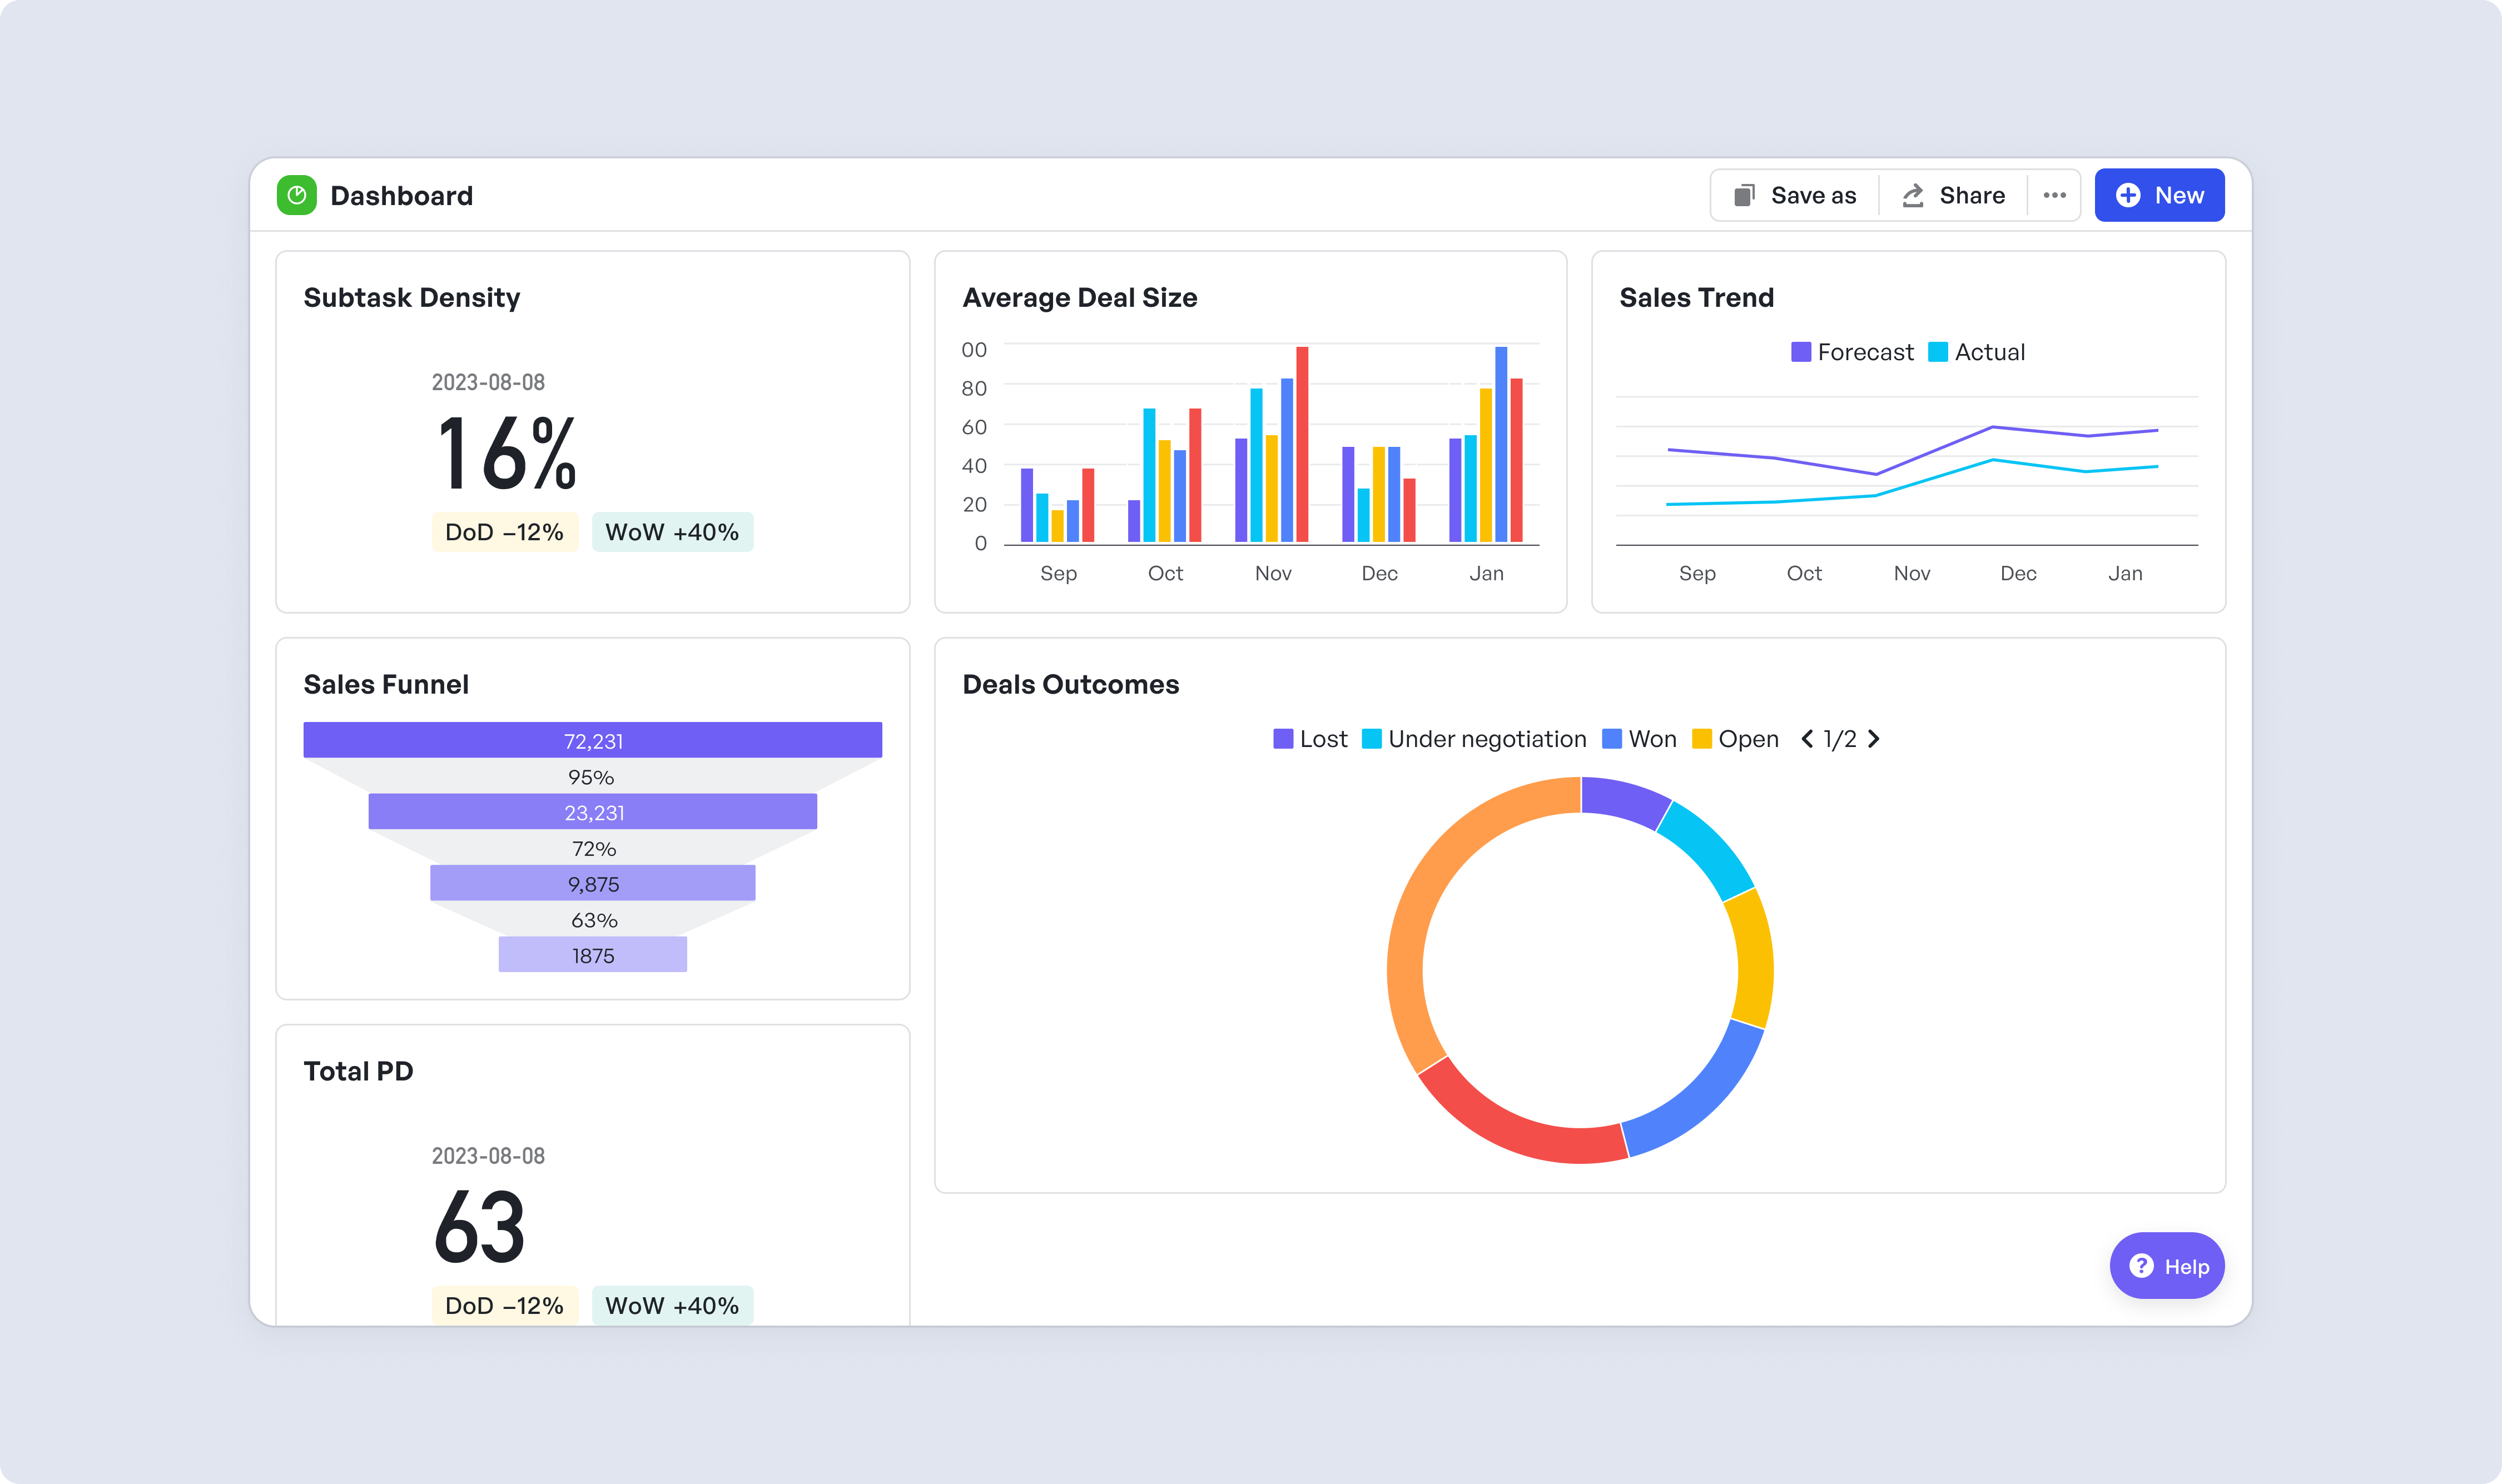Click the Save as copy icon
2502x1484 pixels.
click(x=1744, y=195)
